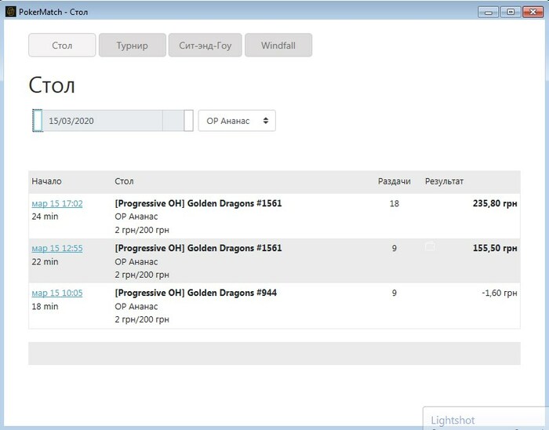Select the 155,50 грн result value
The width and height of the screenshot is (549, 430).
coord(495,248)
